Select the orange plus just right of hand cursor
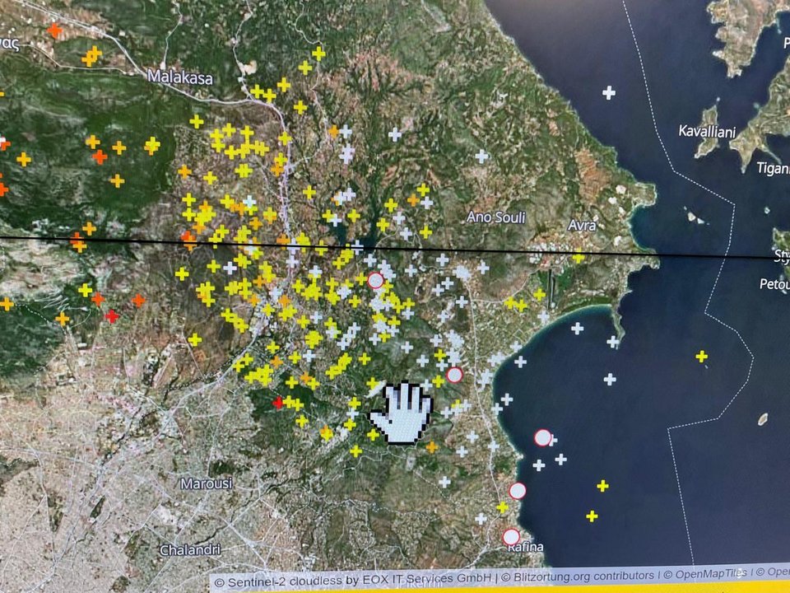Screen dimensions: 790x593 tap(432, 447)
